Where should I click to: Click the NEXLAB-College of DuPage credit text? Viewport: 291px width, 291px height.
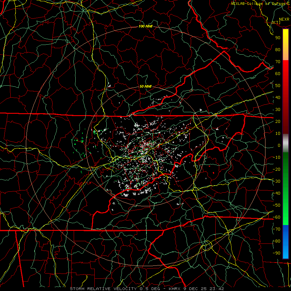[x=261, y=4]
